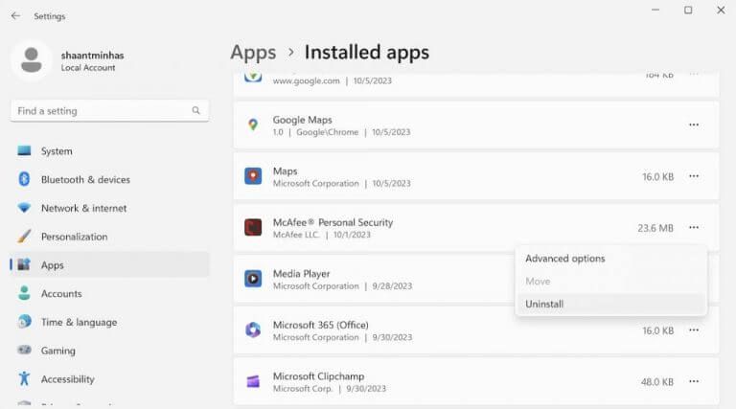This screenshot has width=736, height=409.
Task: Click the Microsoft Clipchamp app name
Action: point(319,376)
